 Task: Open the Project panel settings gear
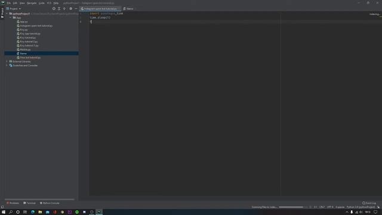[70, 8]
